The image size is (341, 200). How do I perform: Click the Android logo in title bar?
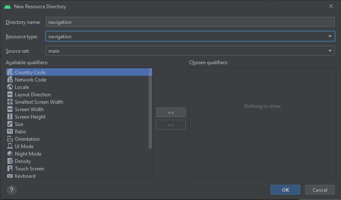coord(7,7)
